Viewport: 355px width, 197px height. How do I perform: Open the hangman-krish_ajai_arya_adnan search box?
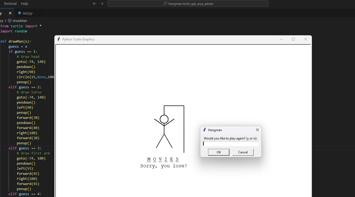(x=188, y=4)
